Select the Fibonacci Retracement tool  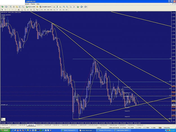pyautogui.click(x=25, y=10)
